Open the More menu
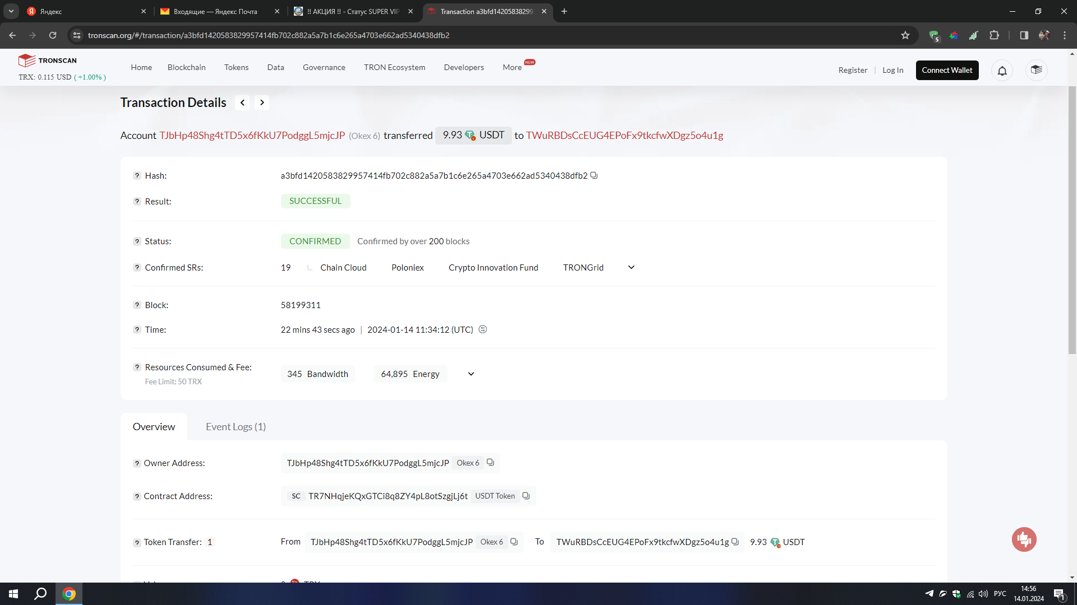The height and width of the screenshot is (605, 1077). tap(512, 67)
